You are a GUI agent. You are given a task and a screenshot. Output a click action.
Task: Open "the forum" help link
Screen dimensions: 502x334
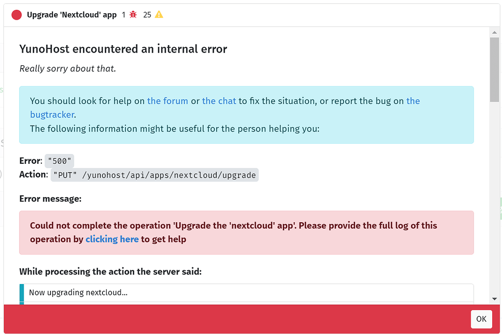168,101
